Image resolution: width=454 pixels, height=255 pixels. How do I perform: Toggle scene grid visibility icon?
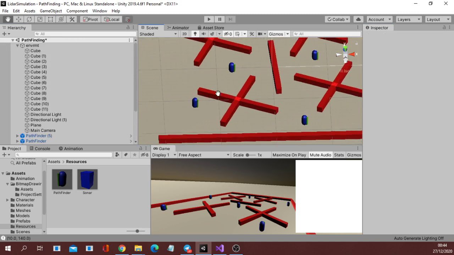click(x=238, y=34)
